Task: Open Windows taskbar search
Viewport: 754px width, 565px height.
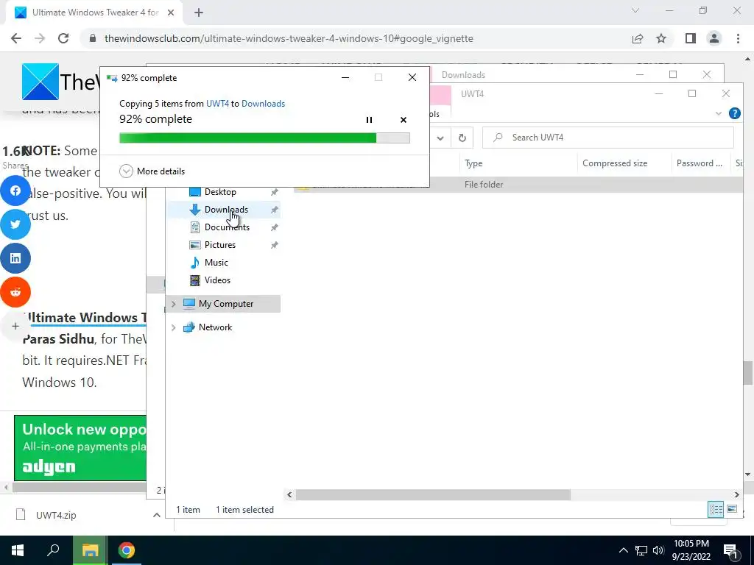Action: click(x=53, y=550)
